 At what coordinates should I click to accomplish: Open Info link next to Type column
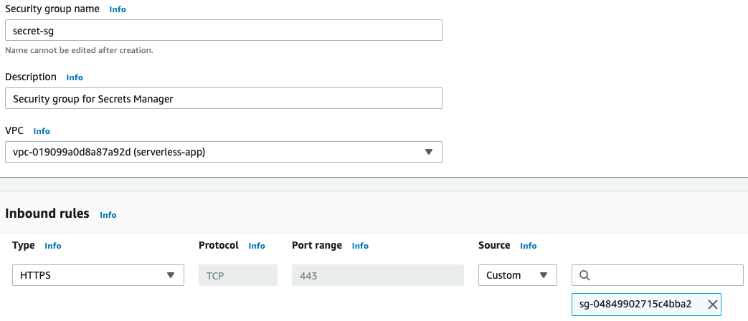[x=53, y=246]
